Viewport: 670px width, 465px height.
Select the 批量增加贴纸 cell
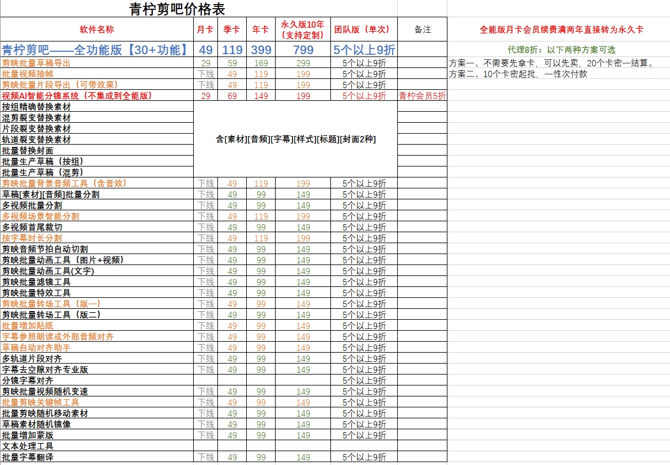tap(97, 326)
